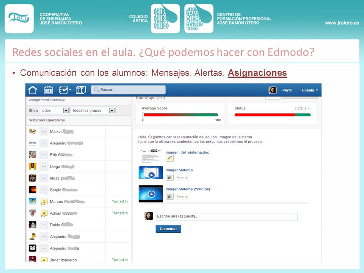Screen dimensions: 364x273
Task: Open Adrian's Turned In status
Action: tap(120, 213)
